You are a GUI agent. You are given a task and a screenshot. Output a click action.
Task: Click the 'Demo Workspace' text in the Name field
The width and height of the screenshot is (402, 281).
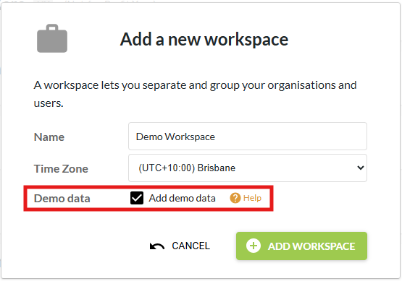point(175,137)
